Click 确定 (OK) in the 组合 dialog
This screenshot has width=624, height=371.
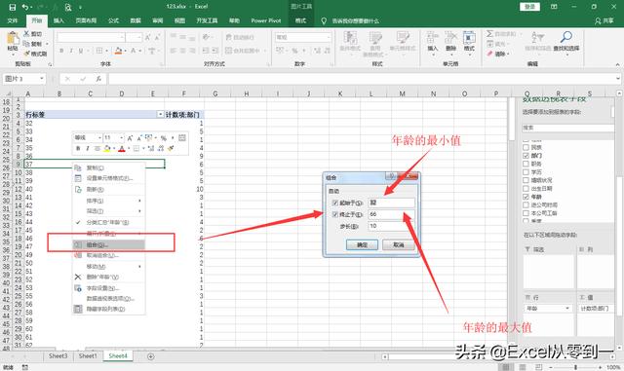tap(362, 245)
